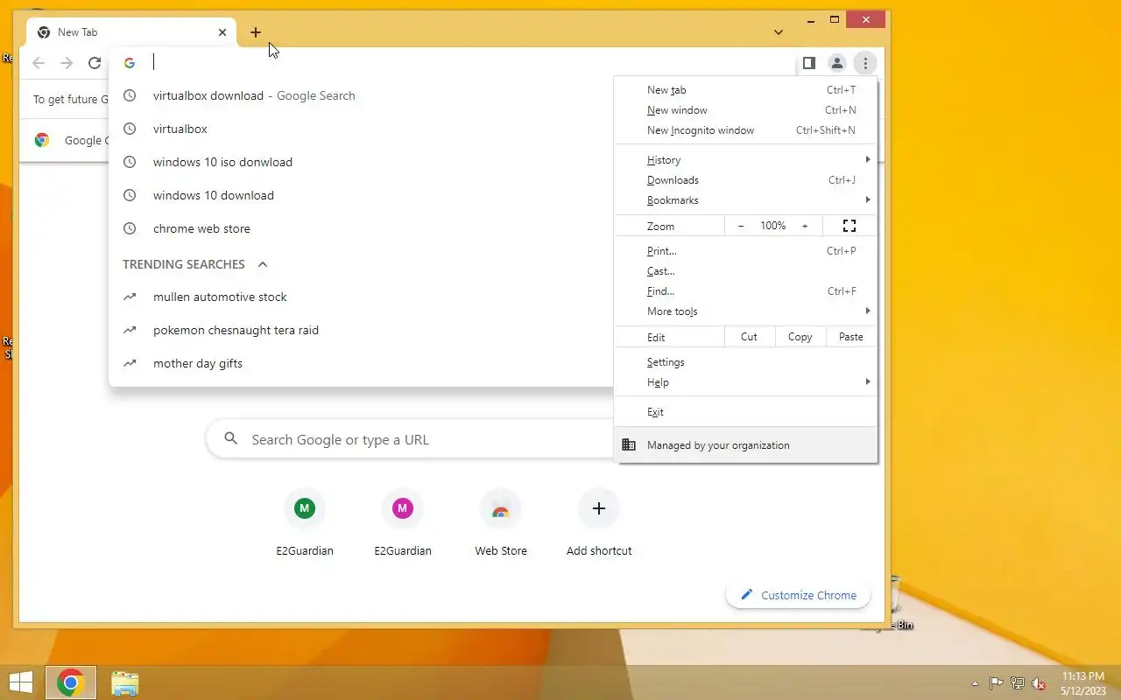The width and height of the screenshot is (1121, 700).
Task: Click the Action Center flag icon
Action: click(997, 683)
